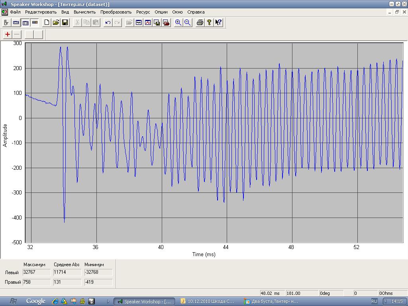Click the New document icon

click(47, 23)
